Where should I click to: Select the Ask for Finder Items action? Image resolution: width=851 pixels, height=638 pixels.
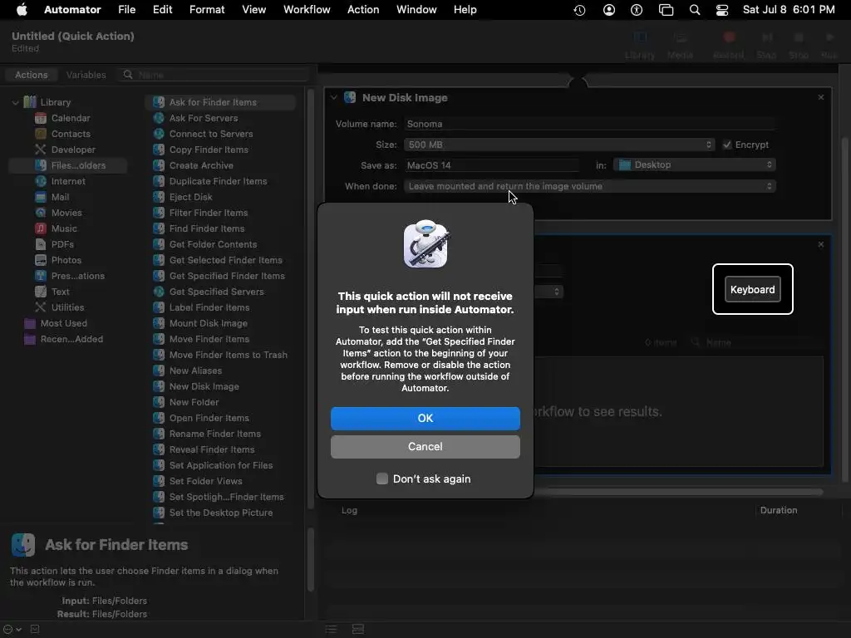(220, 102)
